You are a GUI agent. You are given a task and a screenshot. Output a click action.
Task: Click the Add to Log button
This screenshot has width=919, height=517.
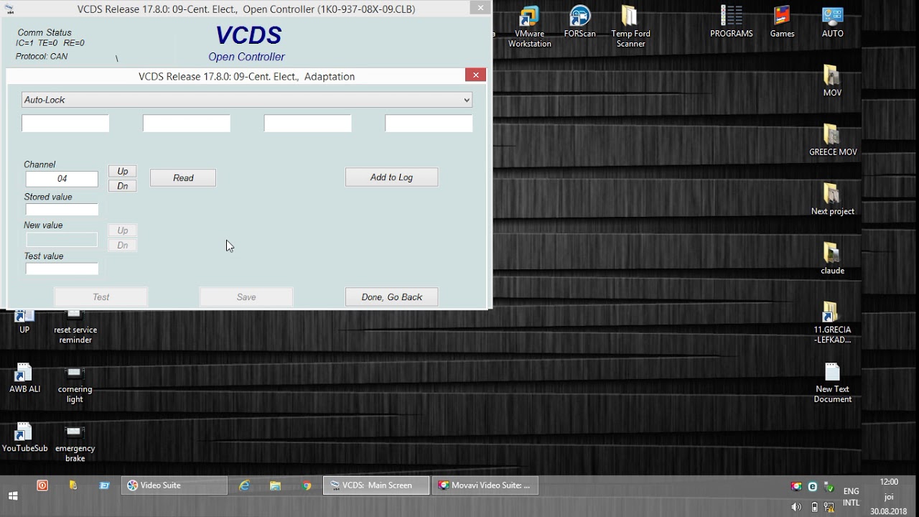[x=391, y=177]
